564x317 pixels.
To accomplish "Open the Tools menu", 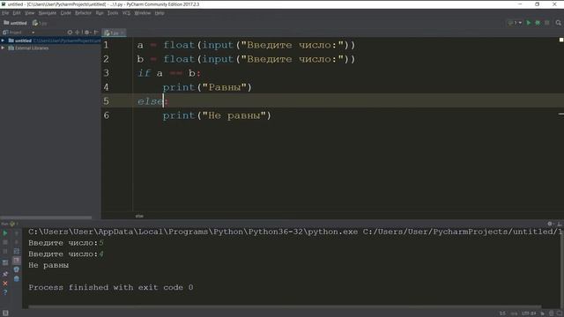I will point(113,13).
